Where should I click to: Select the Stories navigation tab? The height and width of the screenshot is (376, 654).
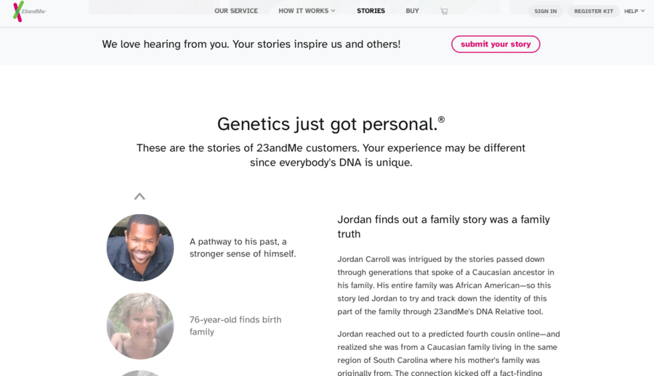click(371, 11)
